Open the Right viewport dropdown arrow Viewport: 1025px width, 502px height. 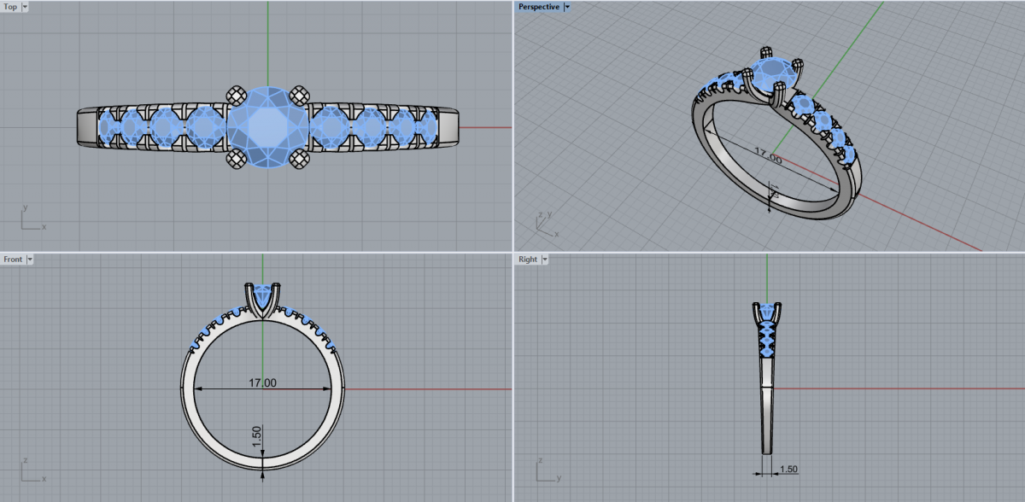click(544, 259)
